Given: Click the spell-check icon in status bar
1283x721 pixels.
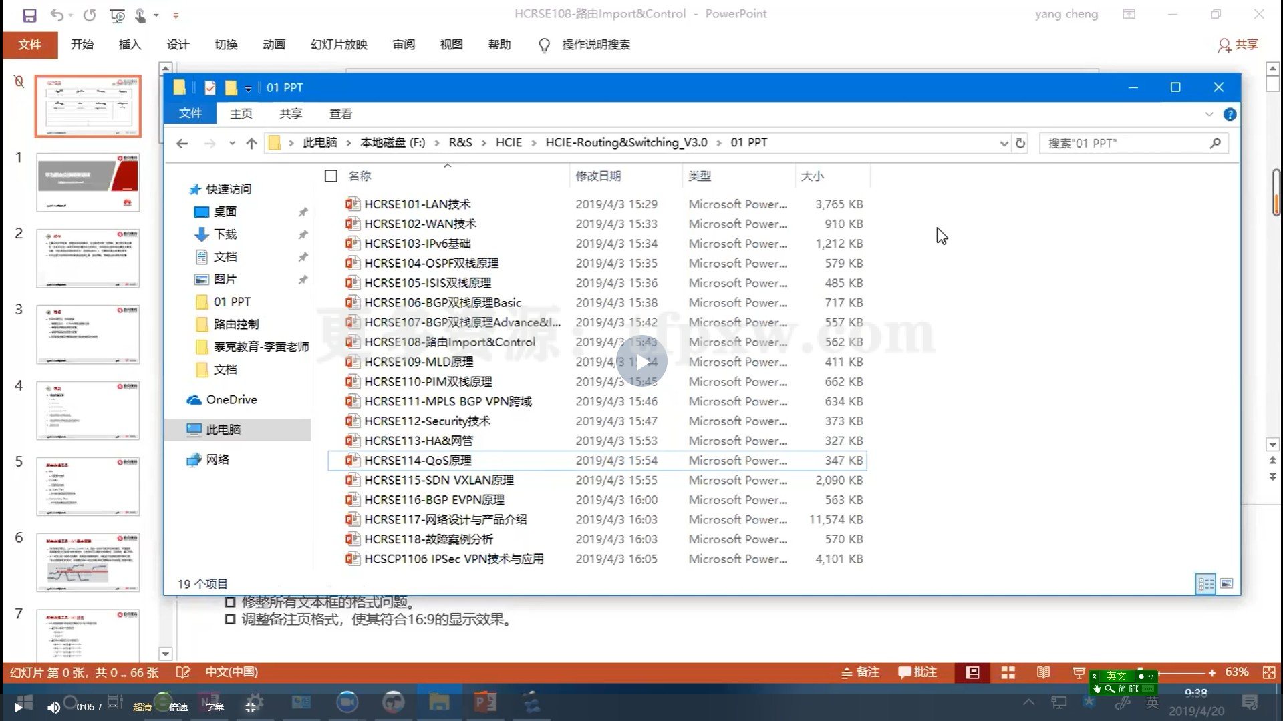Looking at the screenshot, I should click(x=182, y=672).
